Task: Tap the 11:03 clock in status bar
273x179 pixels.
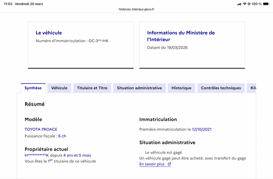Action: click(x=8, y=4)
